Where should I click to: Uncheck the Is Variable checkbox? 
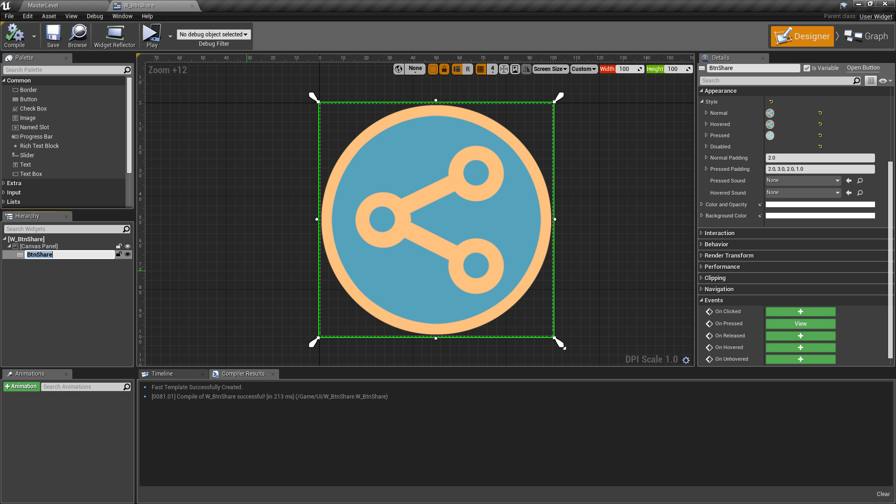coord(807,68)
